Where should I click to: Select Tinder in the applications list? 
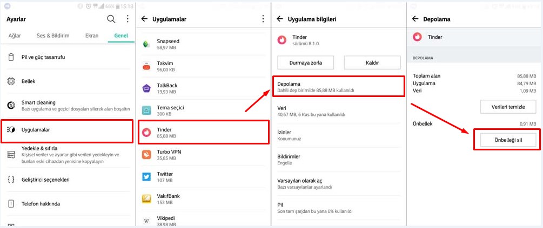click(x=204, y=133)
